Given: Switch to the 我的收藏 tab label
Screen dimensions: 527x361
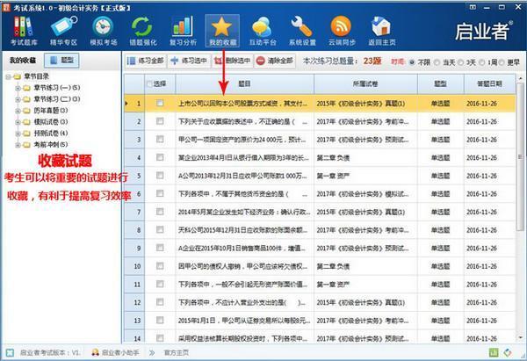Looking at the screenshot, I should [23, 61].
